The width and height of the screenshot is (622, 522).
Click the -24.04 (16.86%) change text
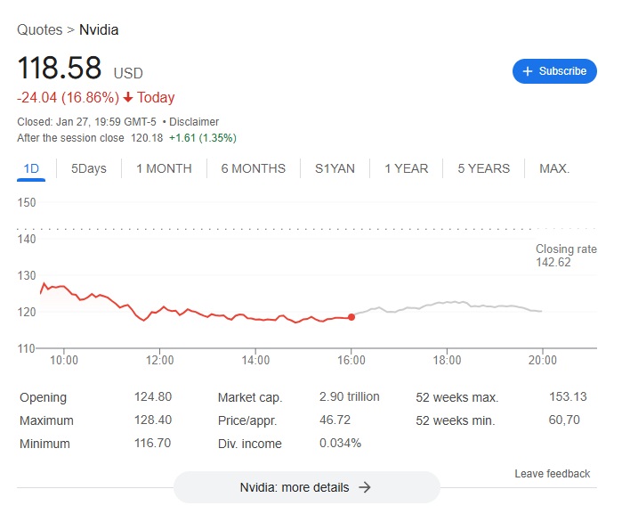pyautogui.click(x=68, y=97)
